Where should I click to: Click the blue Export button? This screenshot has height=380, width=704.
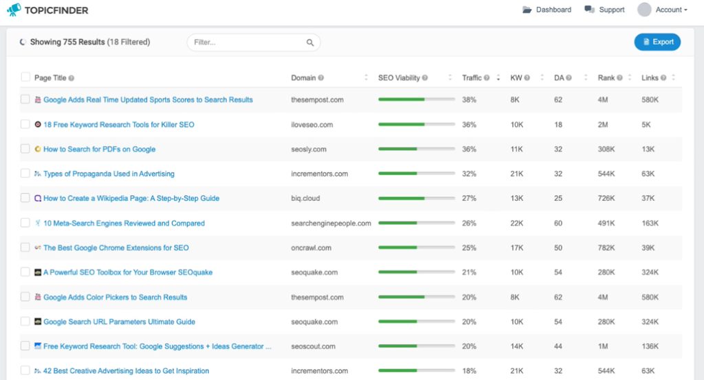click(x=657, y=42)
